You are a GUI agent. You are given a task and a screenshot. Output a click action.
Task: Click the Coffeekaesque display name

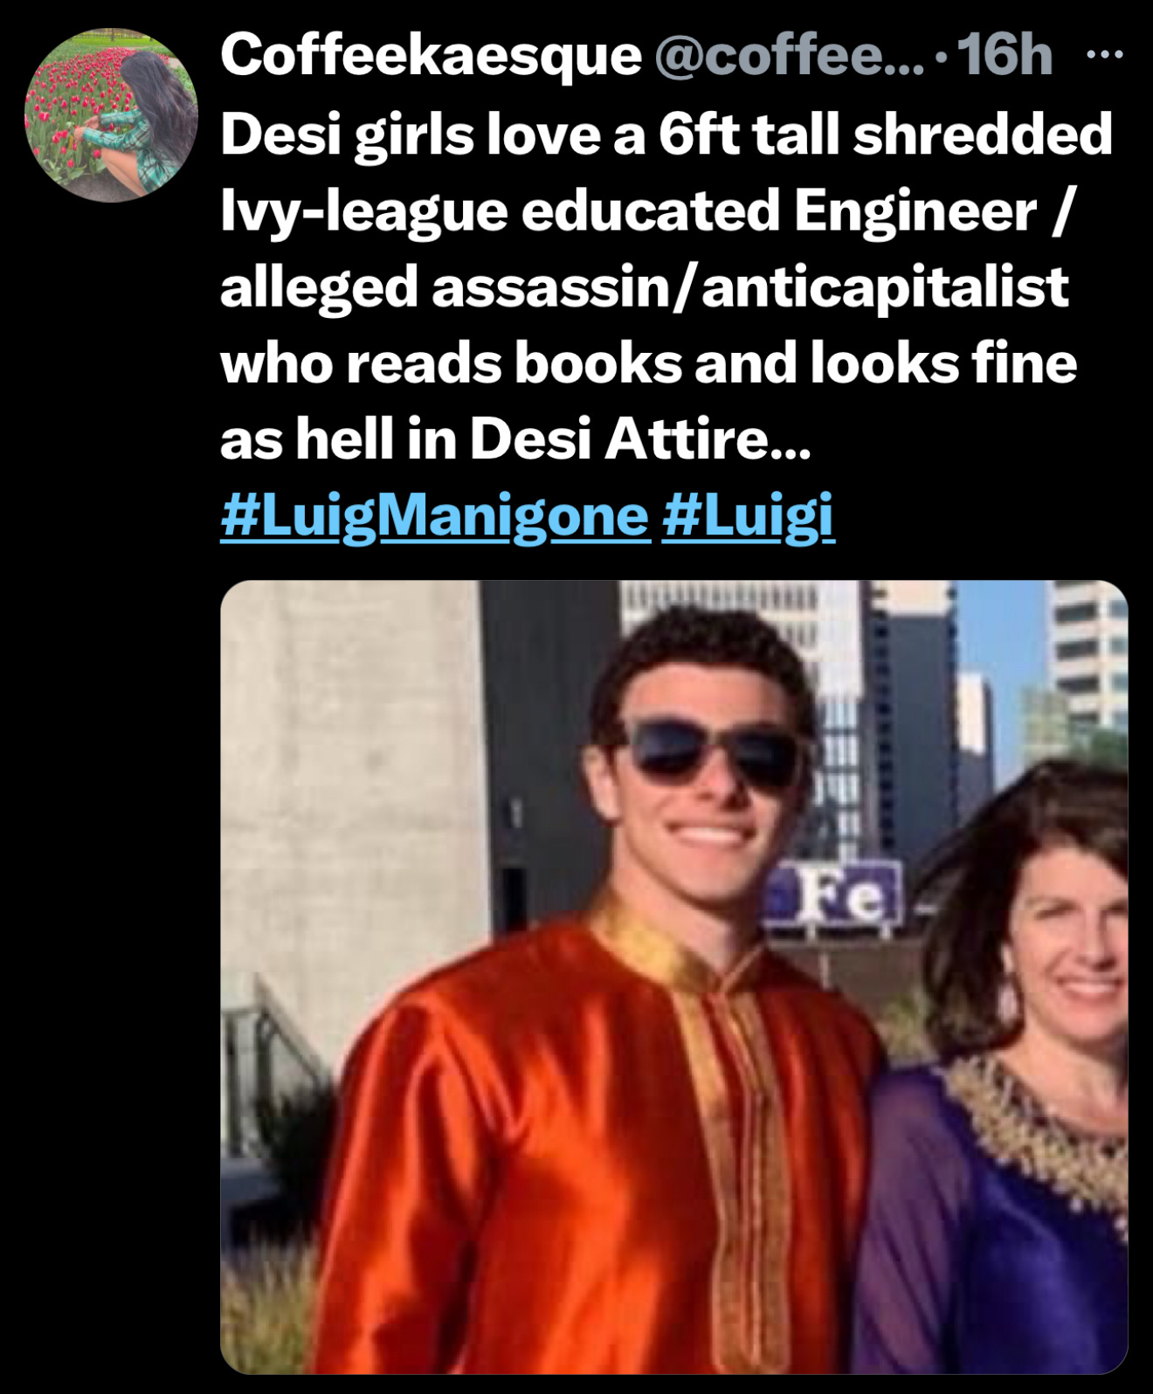point(431,55)
